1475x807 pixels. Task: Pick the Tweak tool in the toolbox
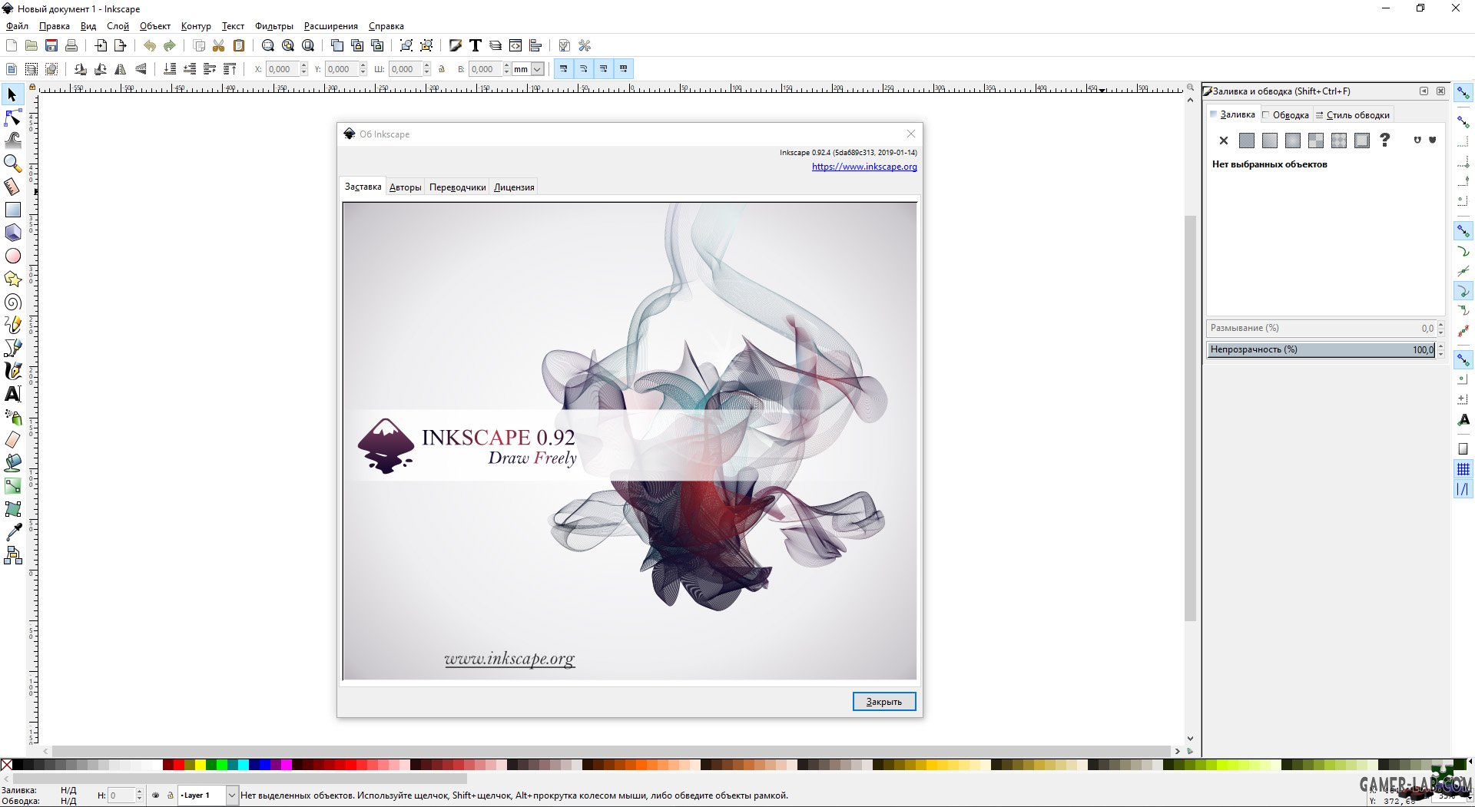click(x=12, y=141)
